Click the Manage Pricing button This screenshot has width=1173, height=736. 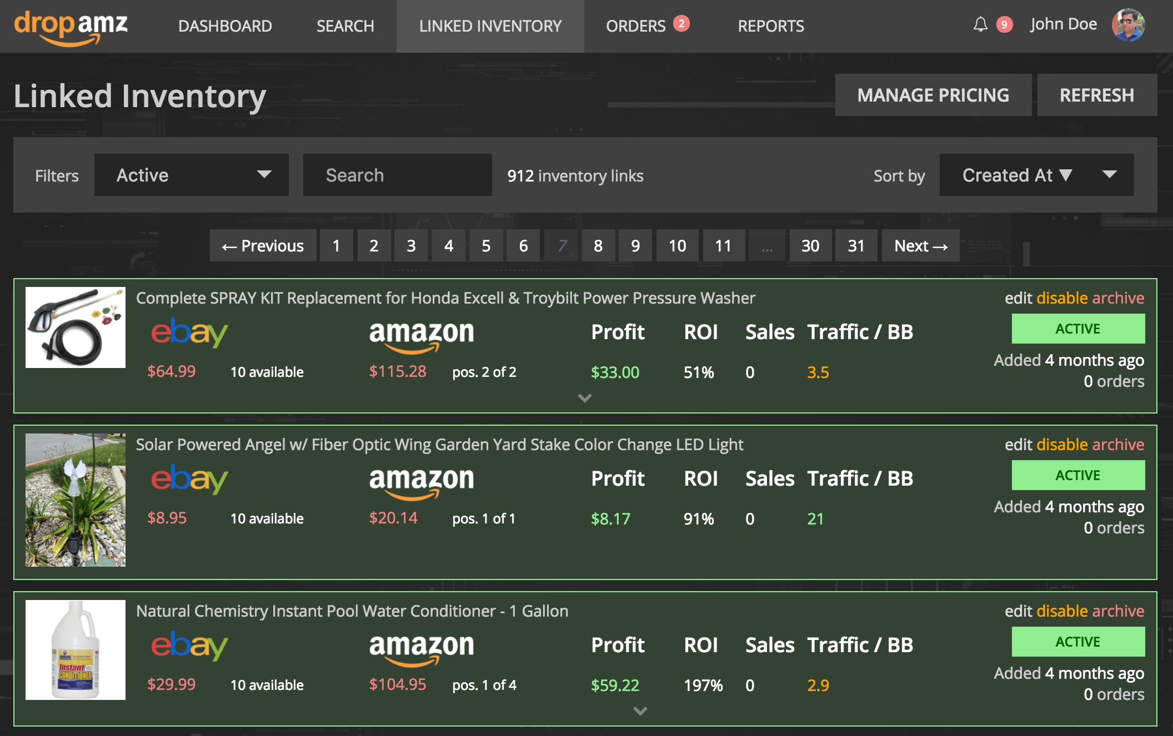click(933, 95)
